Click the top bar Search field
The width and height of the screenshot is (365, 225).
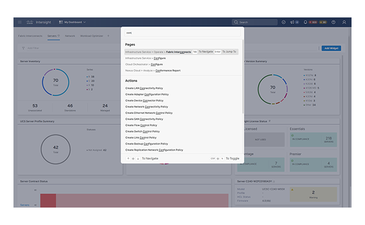(255, 22)
